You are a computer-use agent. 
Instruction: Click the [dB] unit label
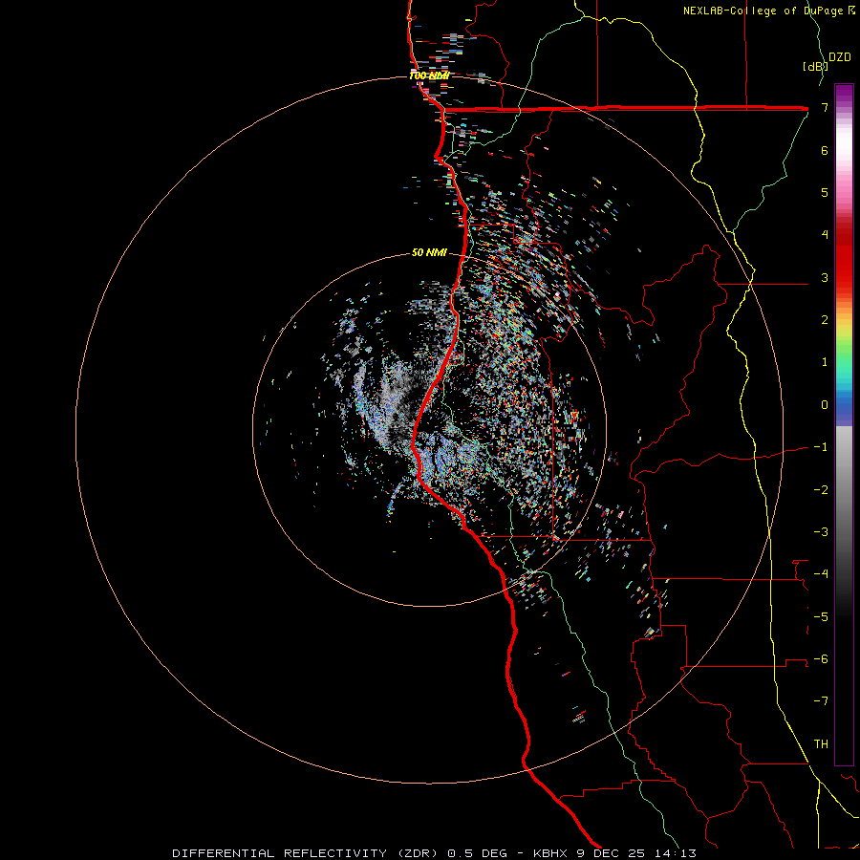pos(815,66)
